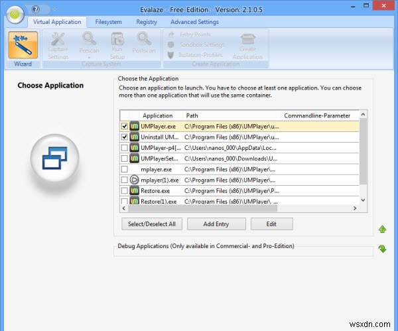
Task: Sort by the Path column header
Action: point(231,115)
